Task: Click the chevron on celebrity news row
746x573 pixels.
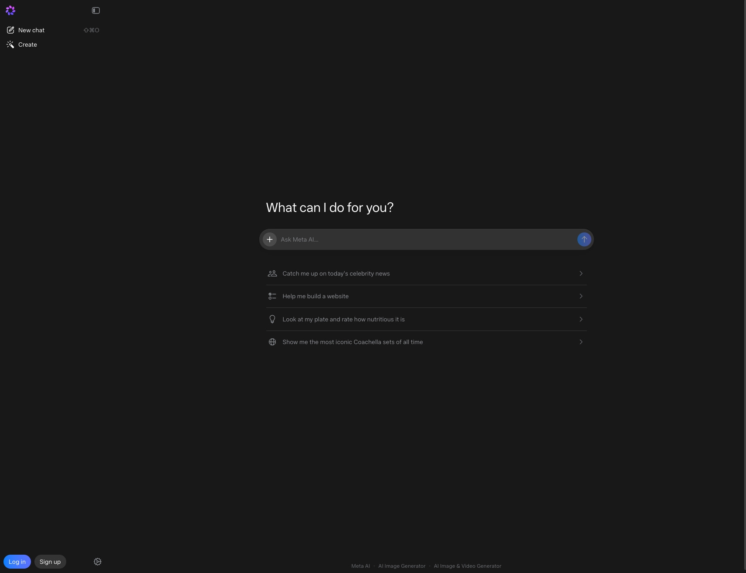Action: 581,273
